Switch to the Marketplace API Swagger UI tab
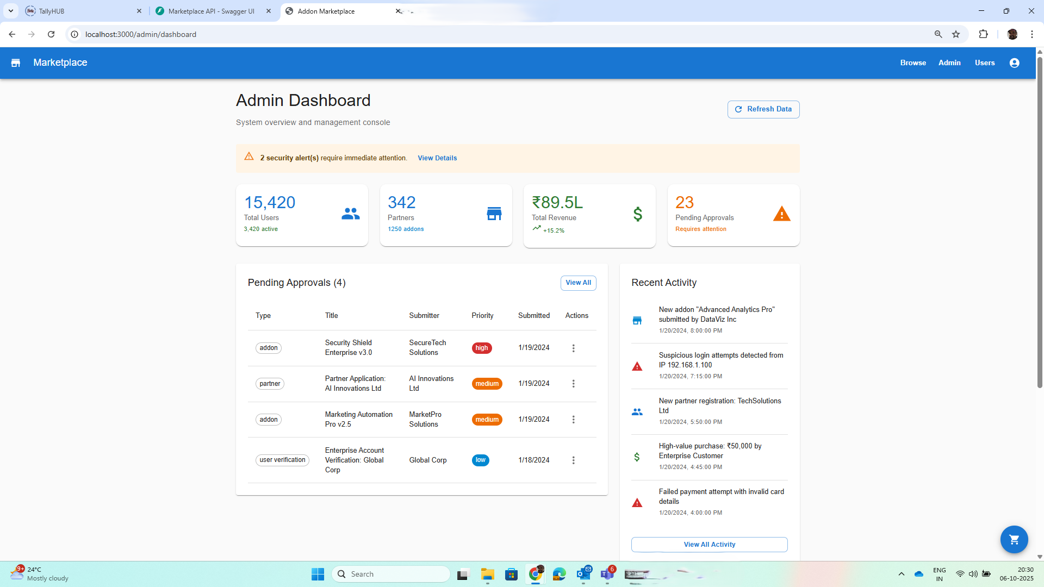Screen dimensions: 1044x587 211,11
